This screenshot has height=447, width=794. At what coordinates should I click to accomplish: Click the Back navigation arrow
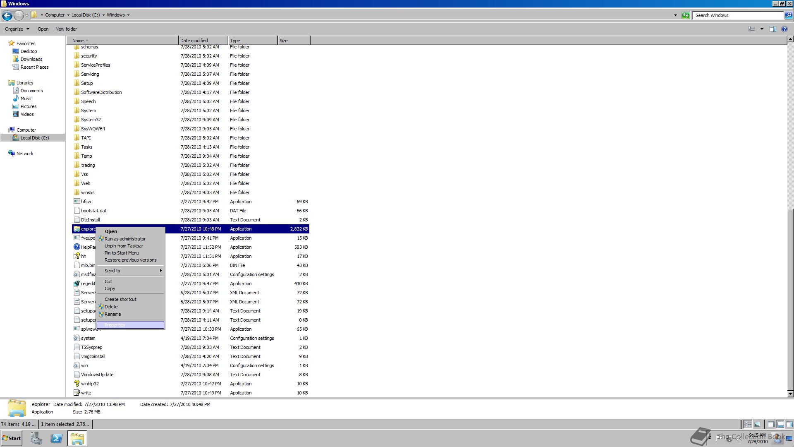tap(7, 15)
